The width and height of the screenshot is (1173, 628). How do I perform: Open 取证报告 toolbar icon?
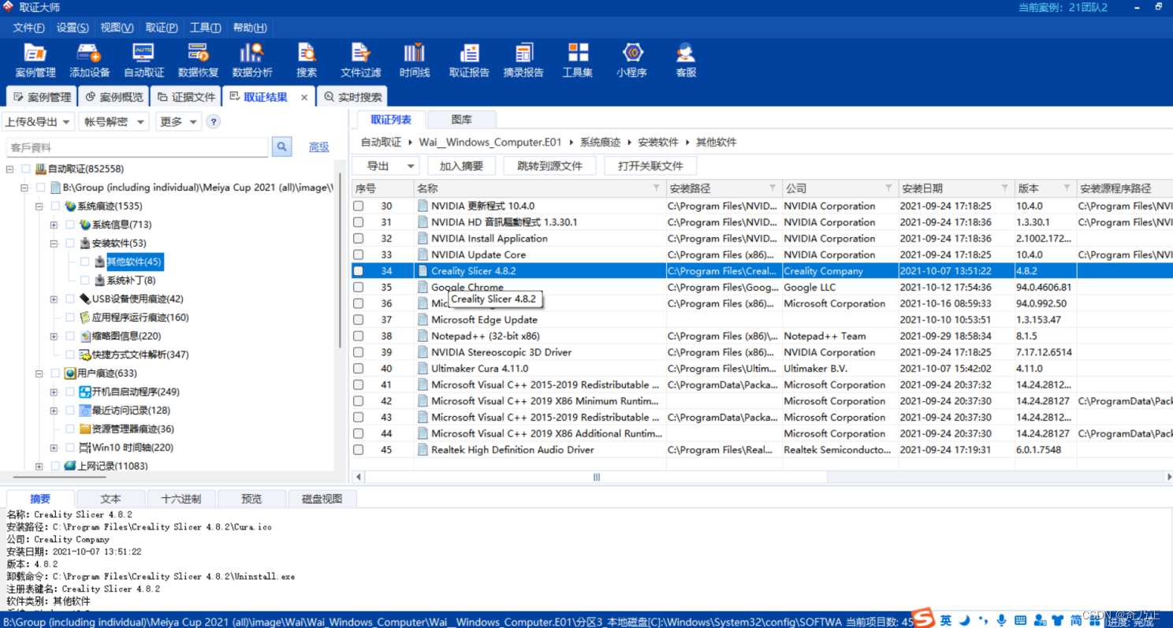[469, 61]
